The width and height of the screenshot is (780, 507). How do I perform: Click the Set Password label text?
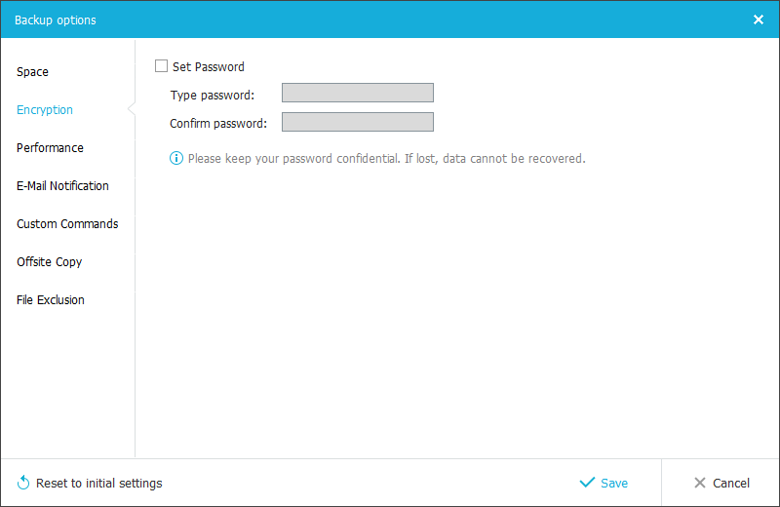click(209, 67)
